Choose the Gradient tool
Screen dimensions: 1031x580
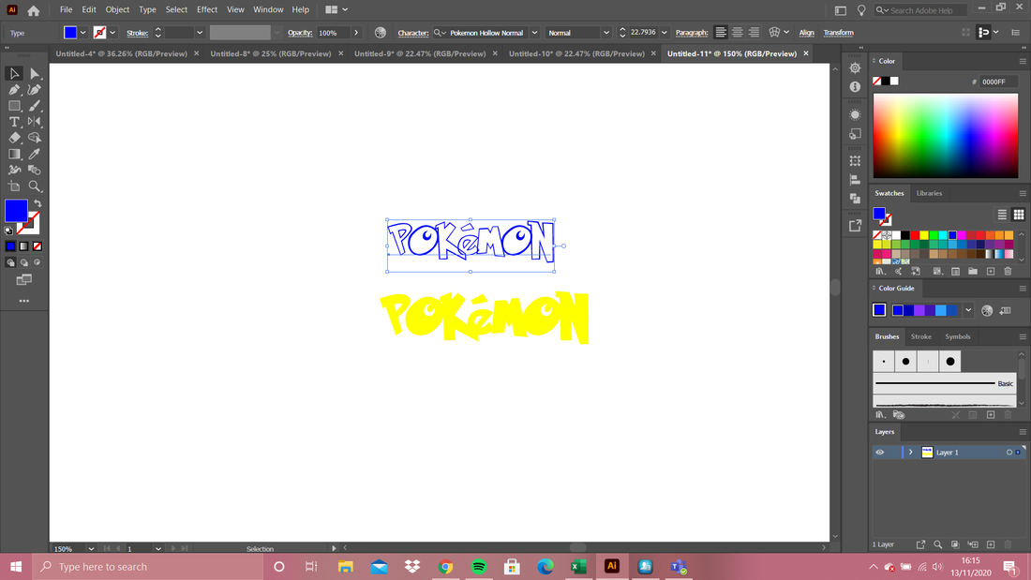[x=14, y=154]
